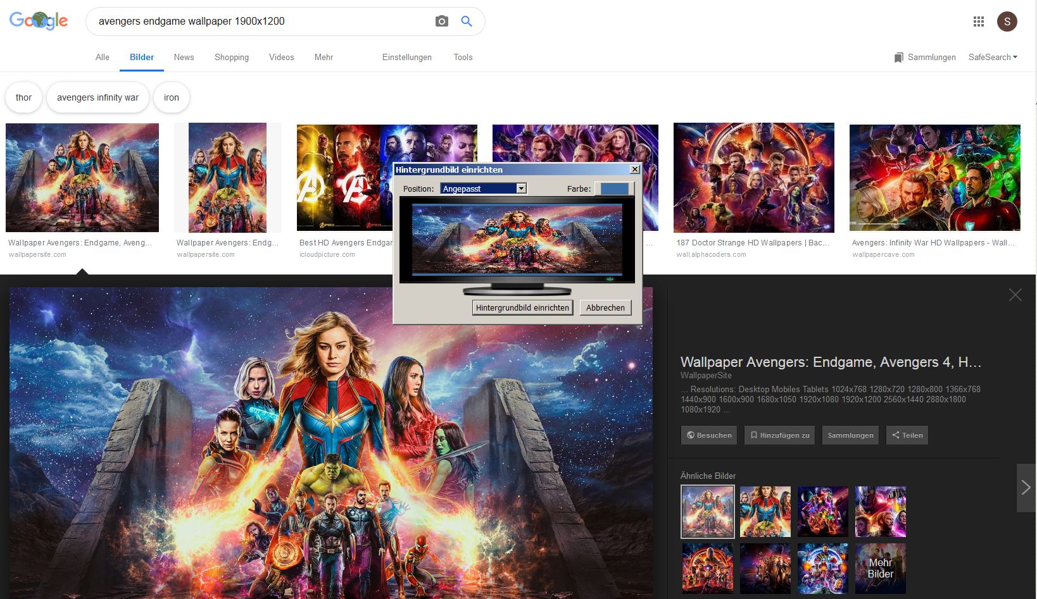Select the Bilder tab
Viewport: 1037px width, 599px height.
coord(142,57)
